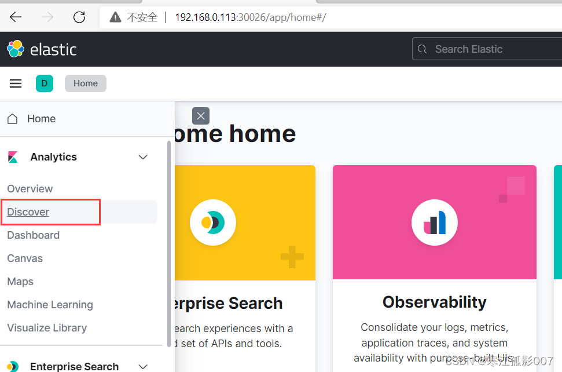Open Machine Learning in the navigation
562x372 pixels.
(x=50, y=305)
